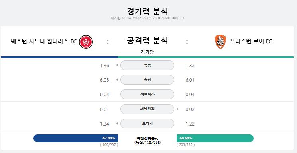Click the green 60.60% success rate bar
297x153 pixels.
coord(215,138)
